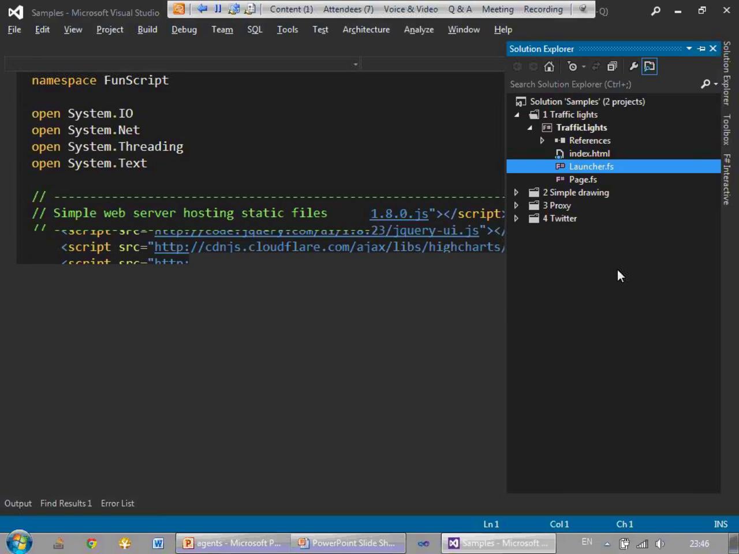Click the pause icon in meeting toolbar
This screenshot has width=739, height=554.
(x=218, y=9)
